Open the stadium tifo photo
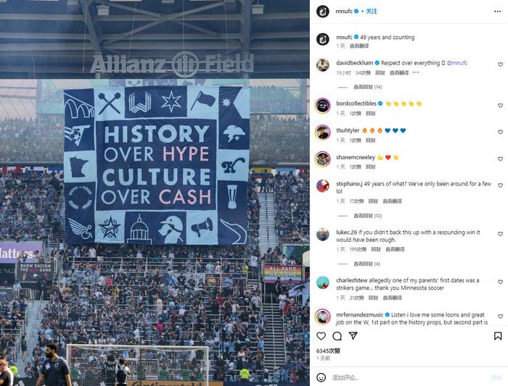508x386 pixels. [155, 193]
